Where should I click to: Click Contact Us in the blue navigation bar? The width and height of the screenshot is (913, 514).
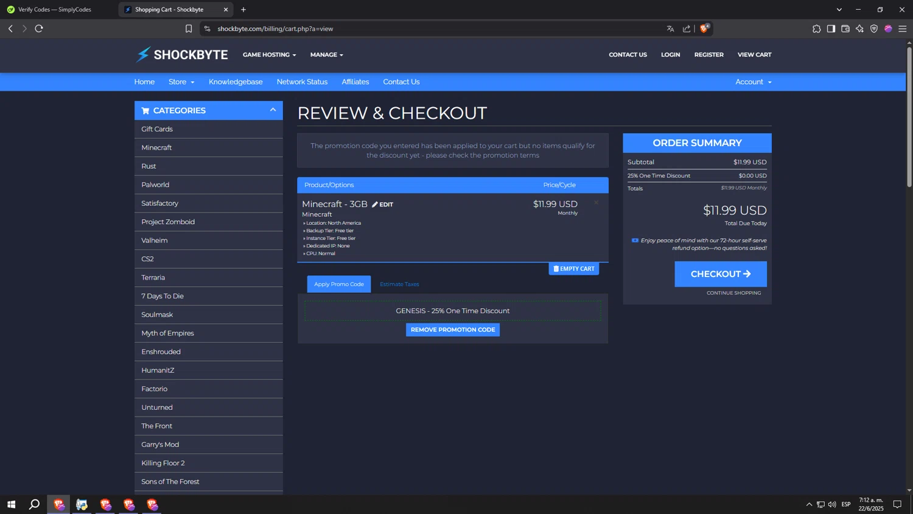point(401,82)
